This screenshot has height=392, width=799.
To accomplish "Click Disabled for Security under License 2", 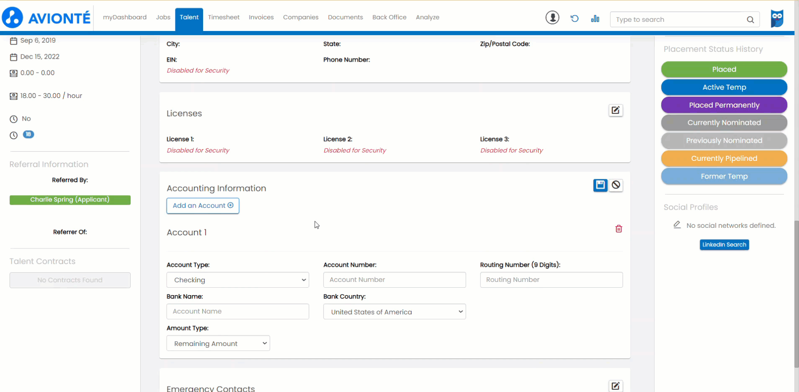I will coord(355,150).
